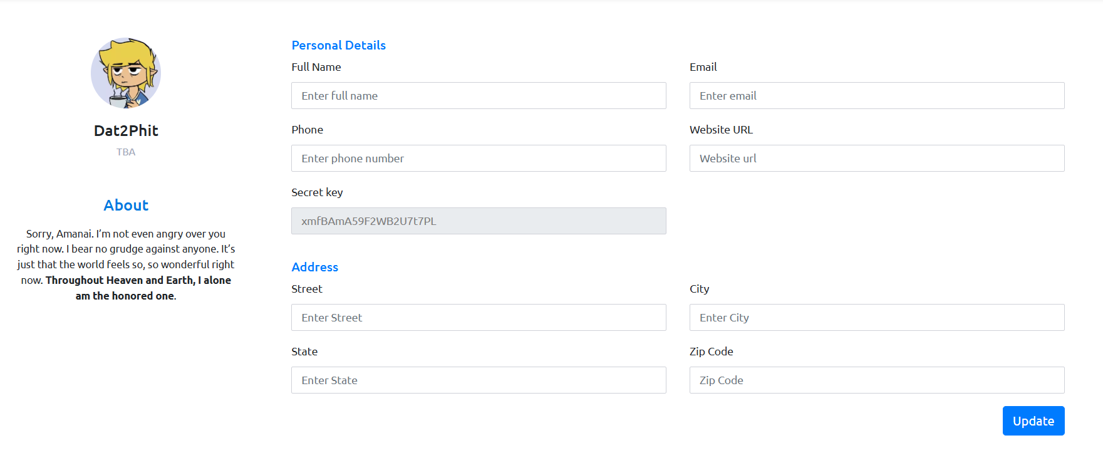Click the Personal Details section heading
This screenshot has height=475, width=1103.
338,45
